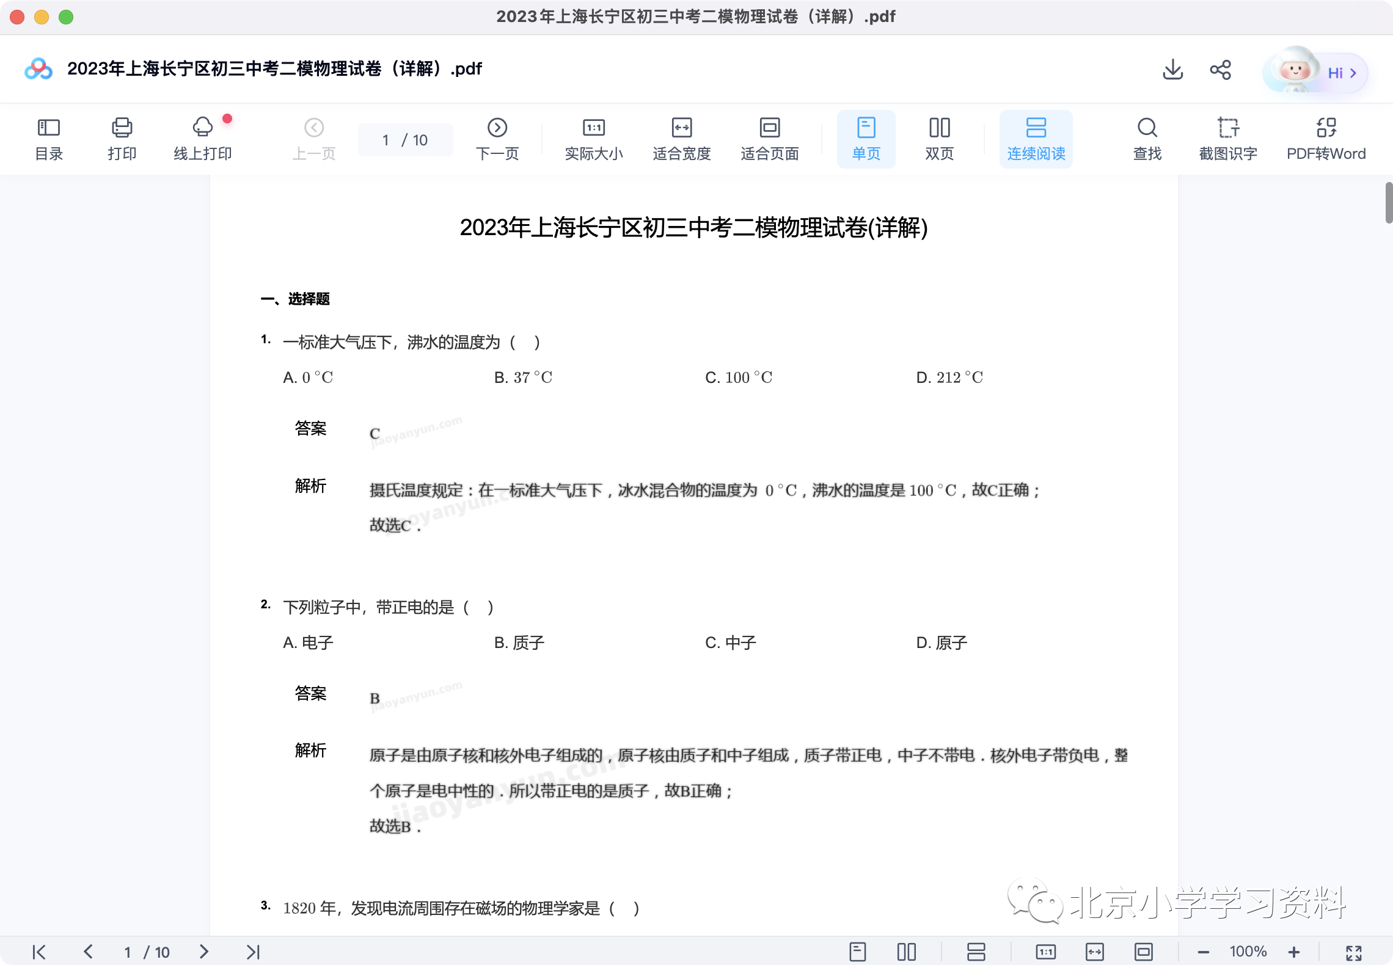Launch PDF转Word conversion

(x=1326, y=139)
